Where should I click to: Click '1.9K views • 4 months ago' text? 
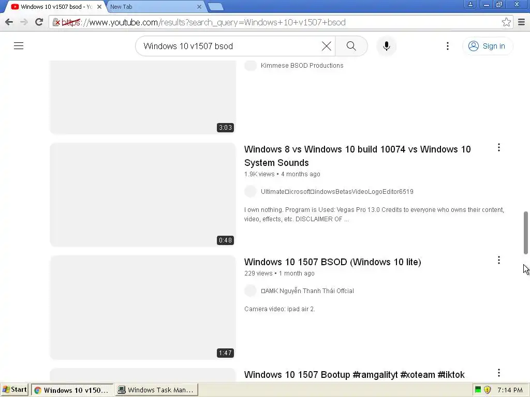point(282,174)
